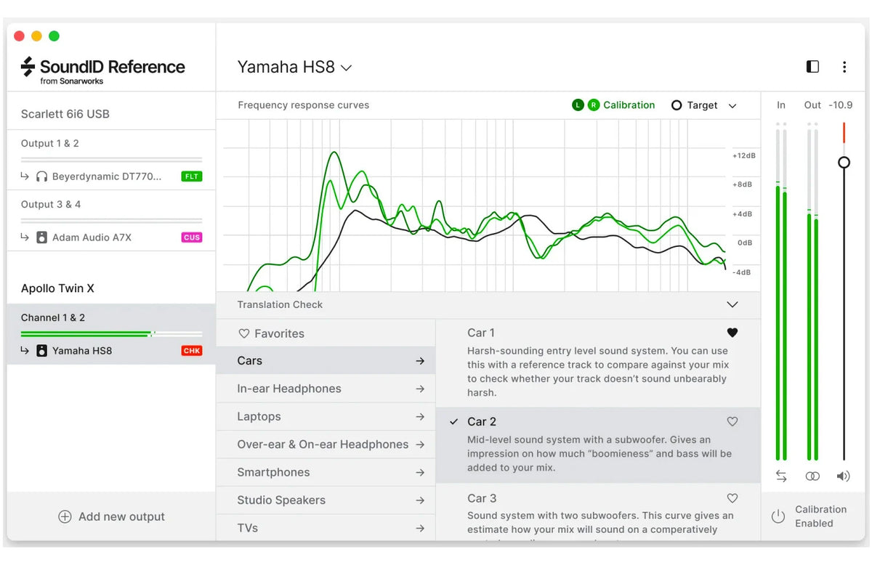Click the -10.9 output level value
This screenshot has width=872, height=581.
point(841,105)
